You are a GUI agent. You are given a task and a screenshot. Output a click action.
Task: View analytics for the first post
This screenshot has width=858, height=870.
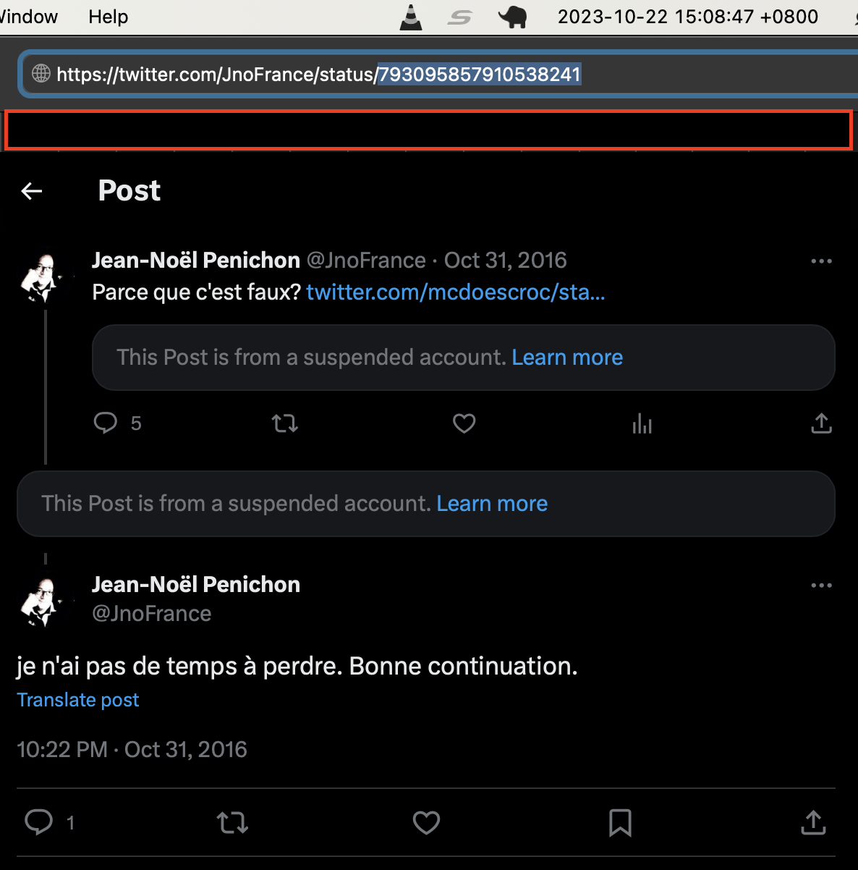point(642,423)
